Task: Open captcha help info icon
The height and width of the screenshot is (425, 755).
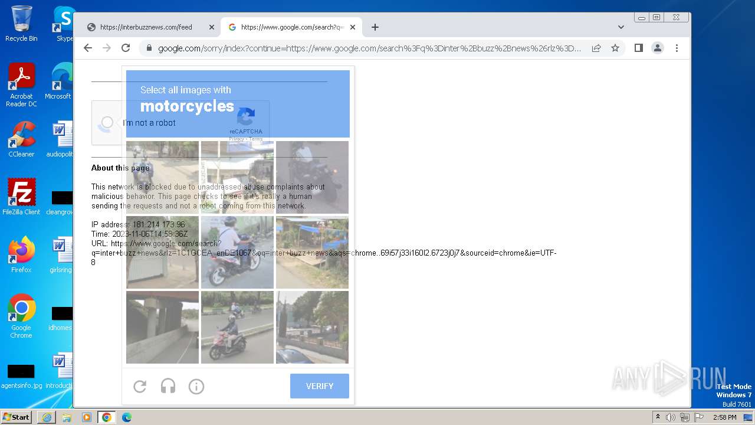Action: pyautogui.click(x=196, y=386)
